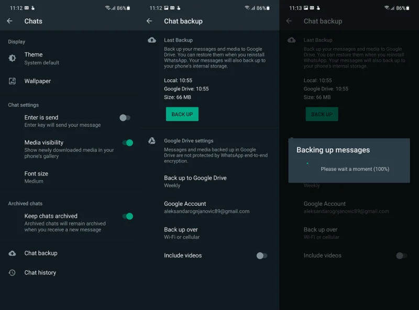This screenshot has height=310, width=419.
Task: Open the Font size setting
Action: [x=70, y=177]
